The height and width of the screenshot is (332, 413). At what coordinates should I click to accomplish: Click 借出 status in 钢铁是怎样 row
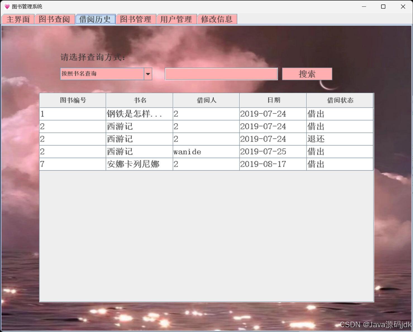(x=340, y=114)
